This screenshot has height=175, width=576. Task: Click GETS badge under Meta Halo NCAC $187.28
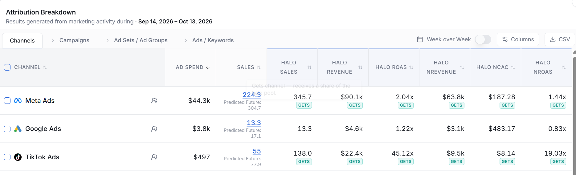click(x=507, y=105)
